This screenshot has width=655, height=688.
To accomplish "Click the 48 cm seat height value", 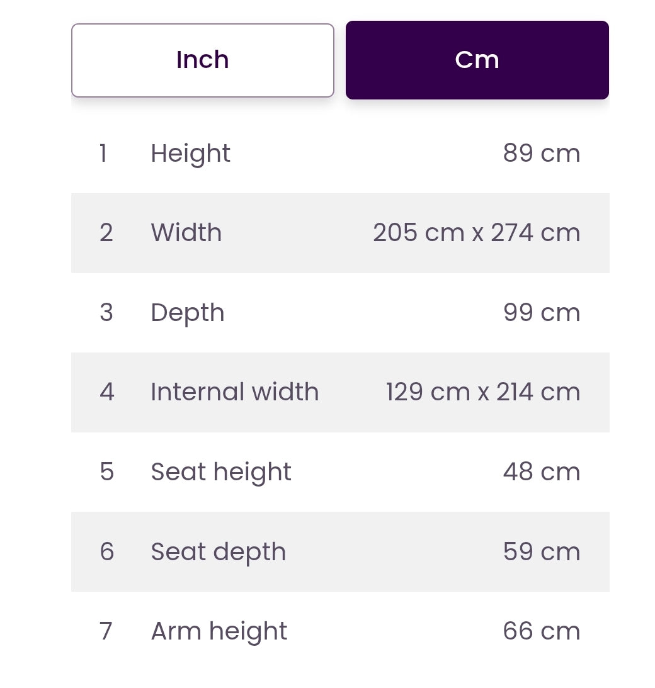I will tap(542, 471).
